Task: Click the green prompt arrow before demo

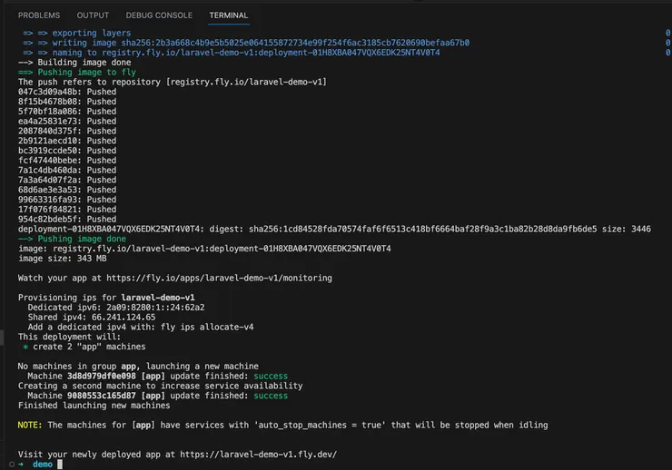Action: 21,465
